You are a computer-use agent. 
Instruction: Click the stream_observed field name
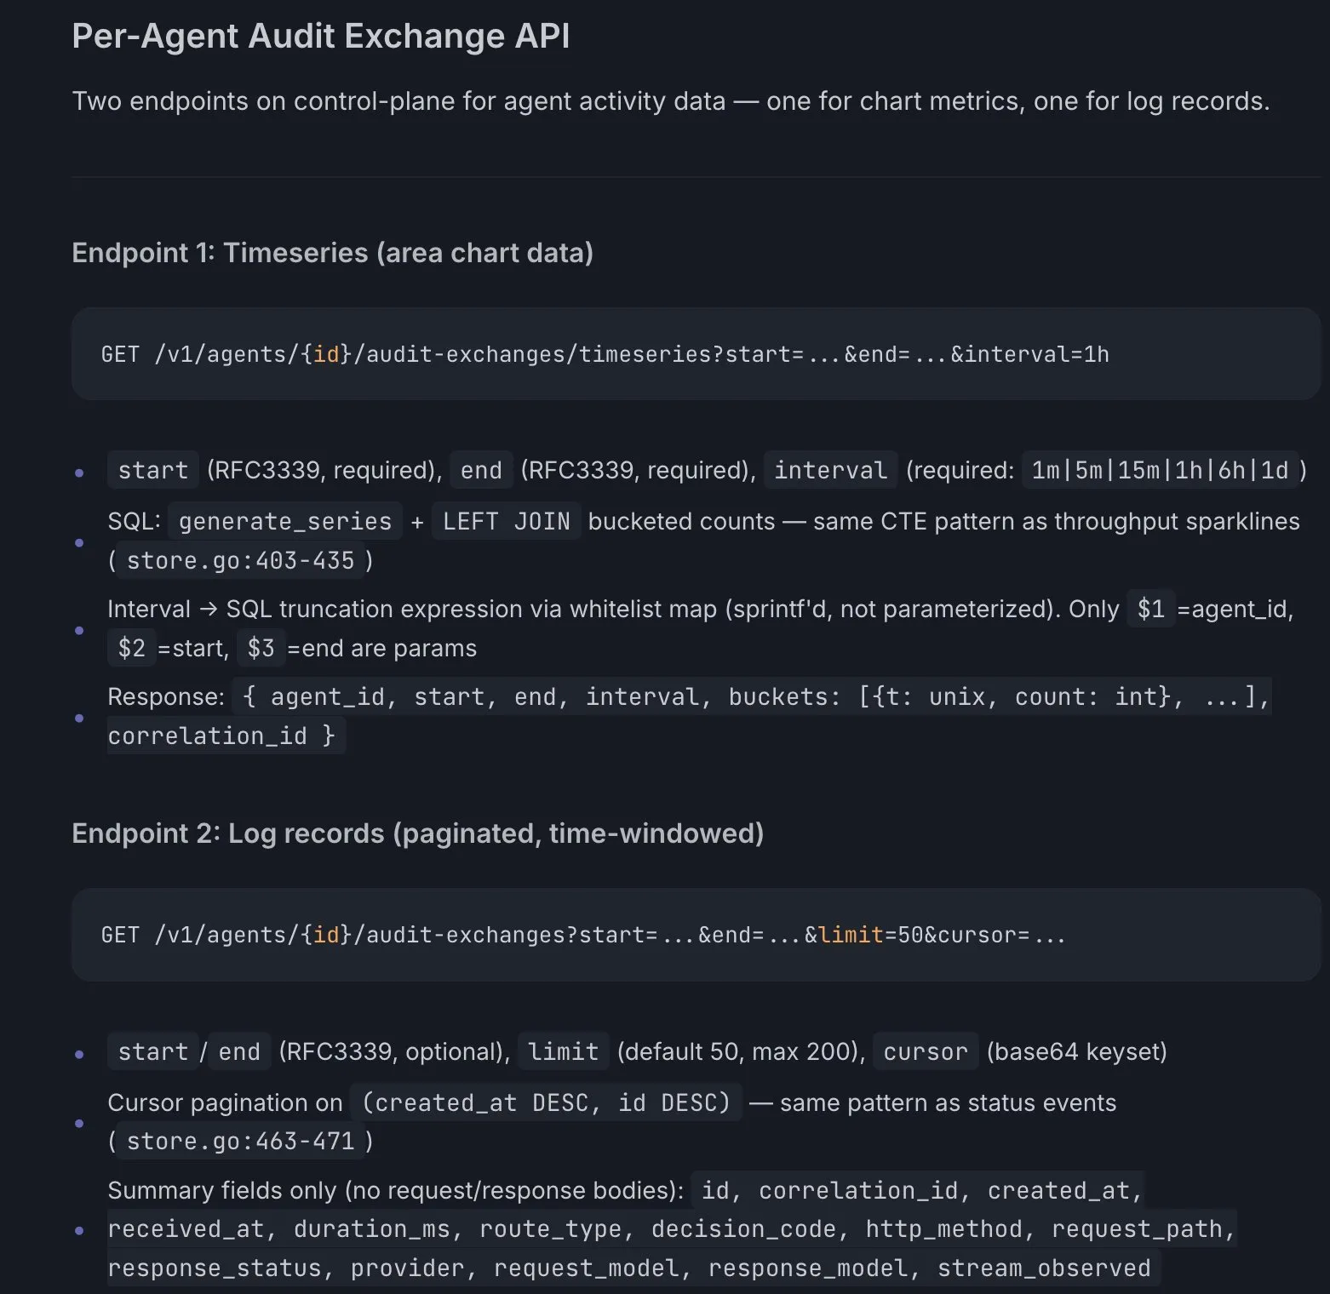[x=1044, y=1268]
